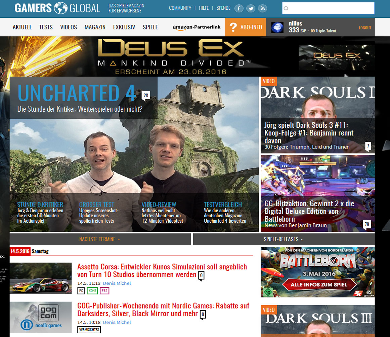Screen dimensions: 390x337
Task: Click the amazon-Partnerlink
Action: coord(197,27)
